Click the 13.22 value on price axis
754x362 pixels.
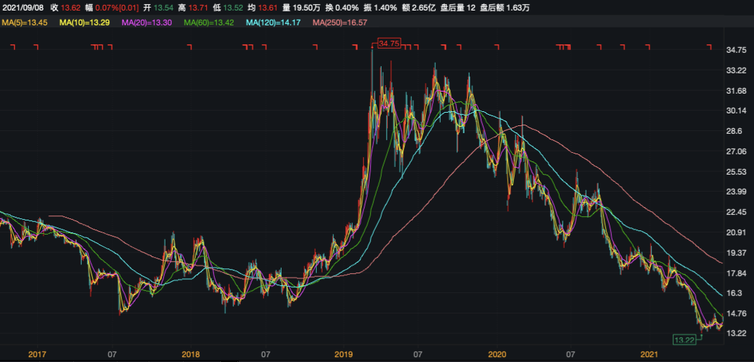click(x=735, y=333)
